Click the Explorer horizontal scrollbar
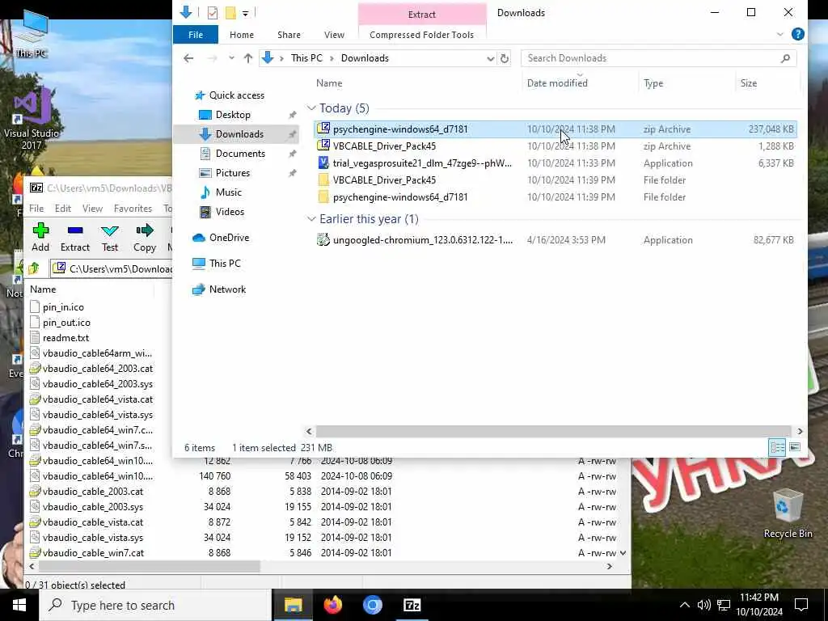 pos(554,431)
